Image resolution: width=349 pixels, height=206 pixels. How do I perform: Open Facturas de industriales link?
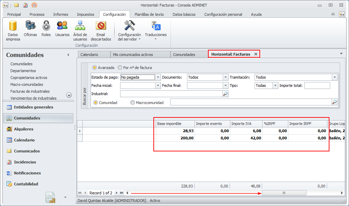(x=30, y=91)
